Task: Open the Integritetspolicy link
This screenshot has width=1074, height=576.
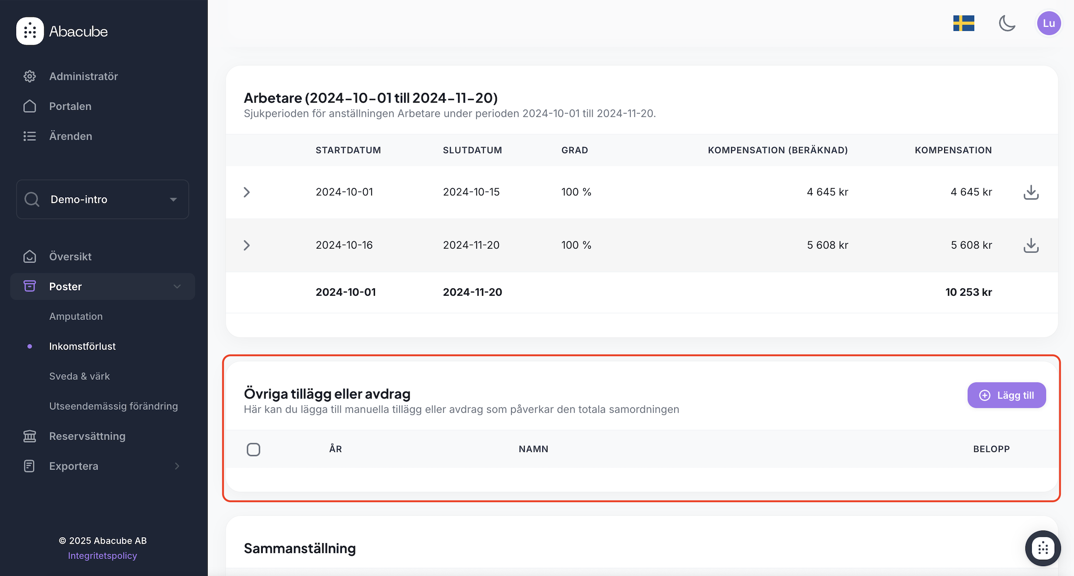Action: click(102, 556)
